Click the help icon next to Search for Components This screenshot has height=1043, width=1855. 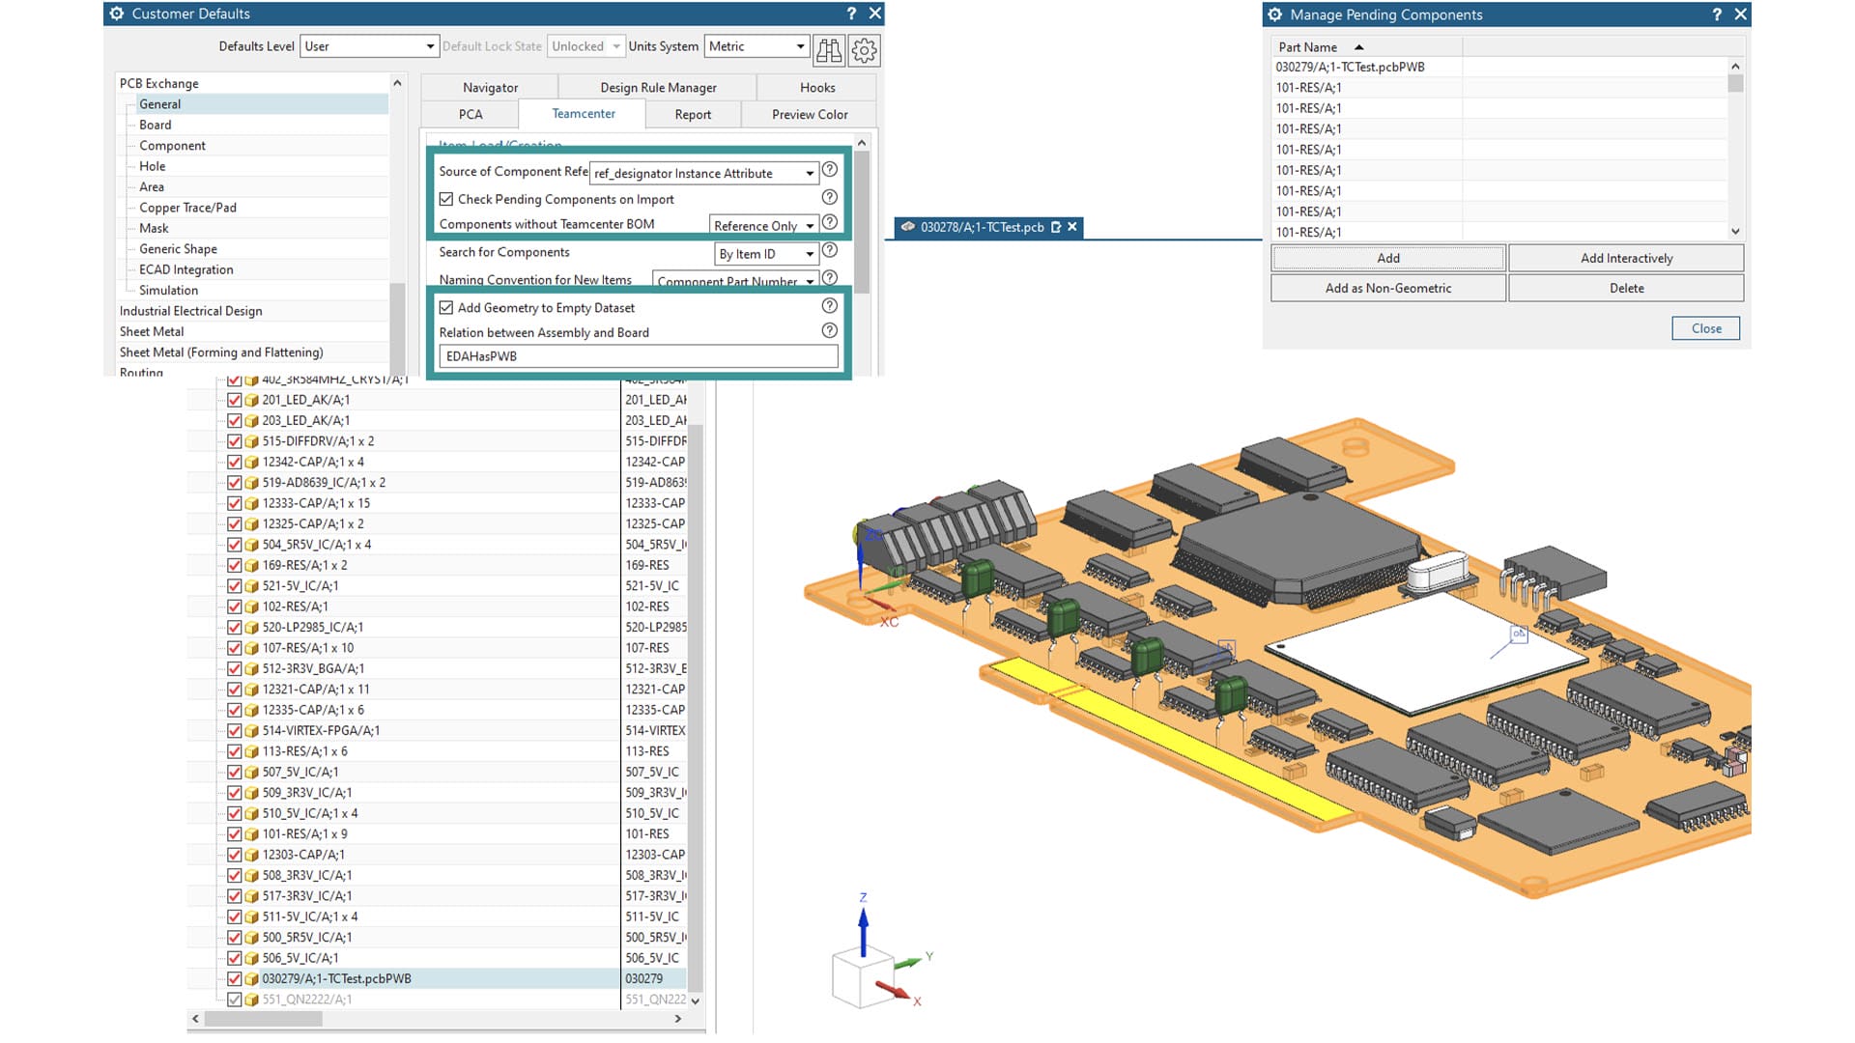coord(829,251)
